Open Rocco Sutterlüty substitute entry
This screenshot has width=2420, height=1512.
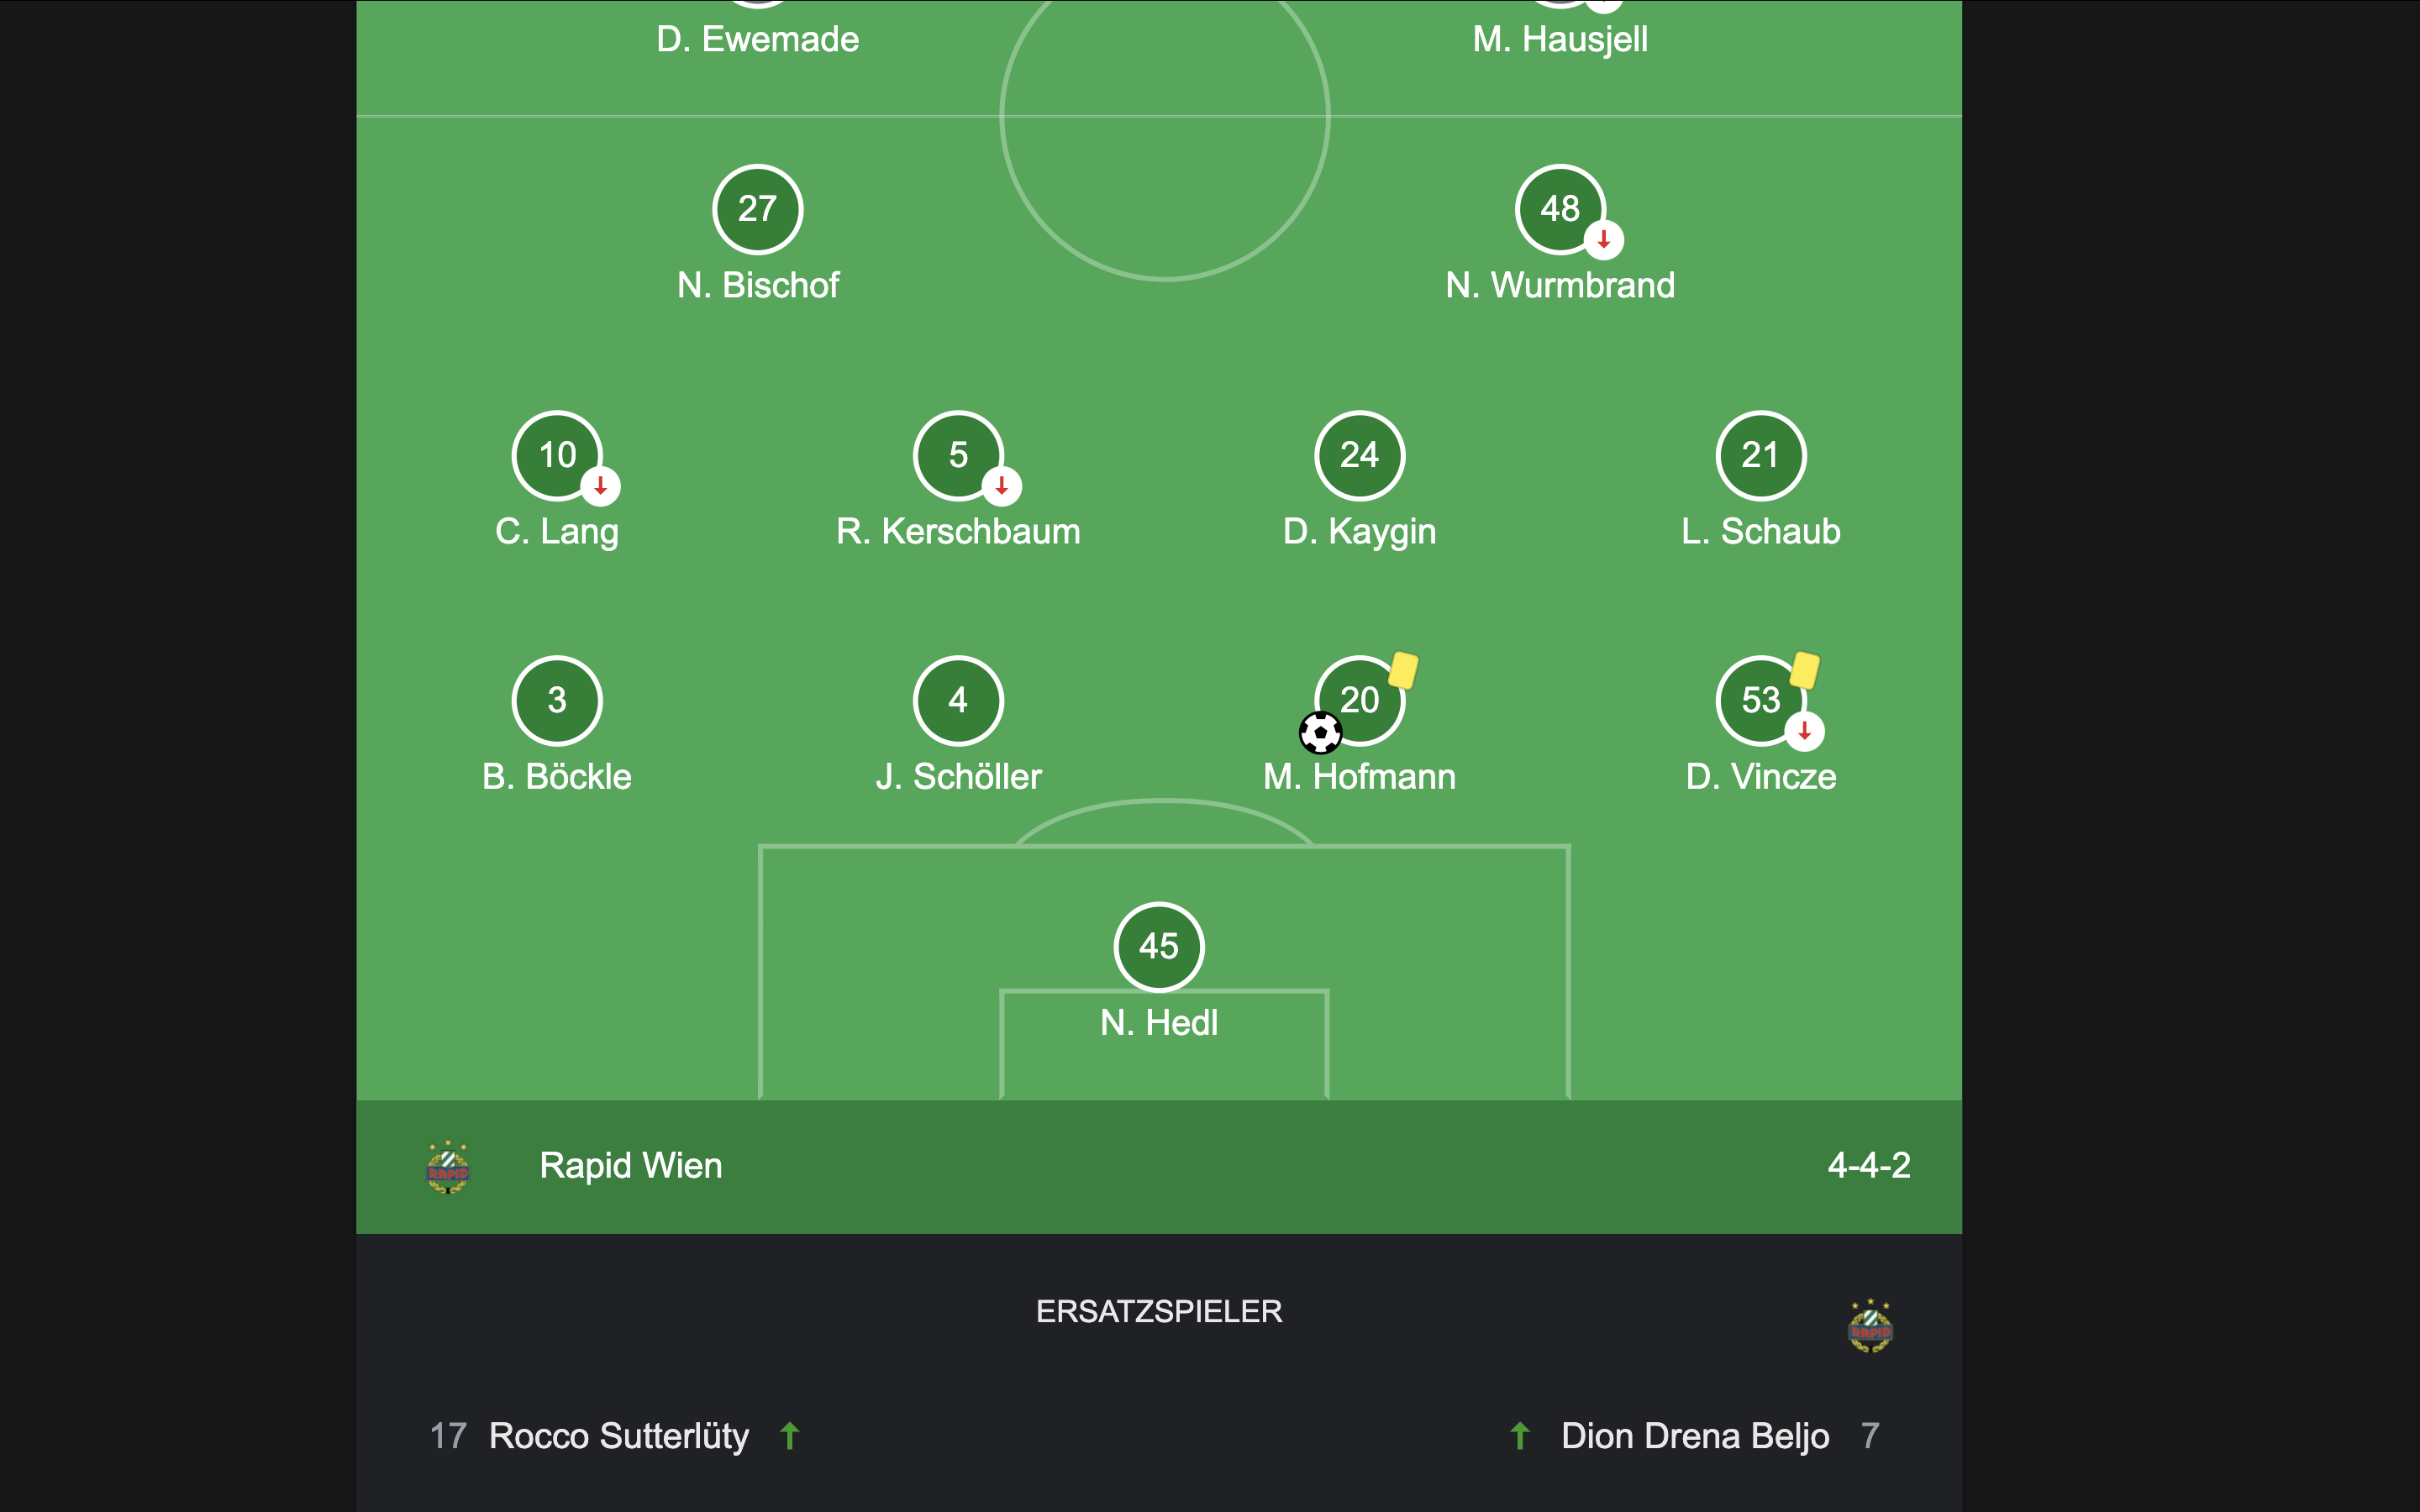[614, 1436]
